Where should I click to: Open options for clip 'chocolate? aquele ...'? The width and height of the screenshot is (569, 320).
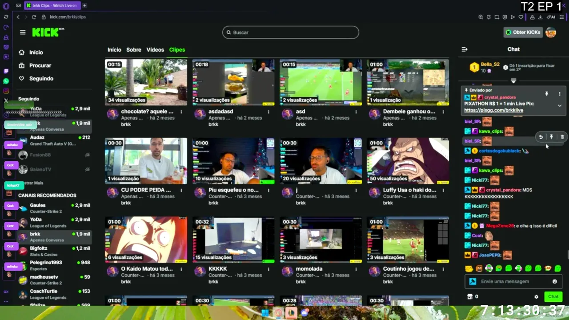pos(181,112)
